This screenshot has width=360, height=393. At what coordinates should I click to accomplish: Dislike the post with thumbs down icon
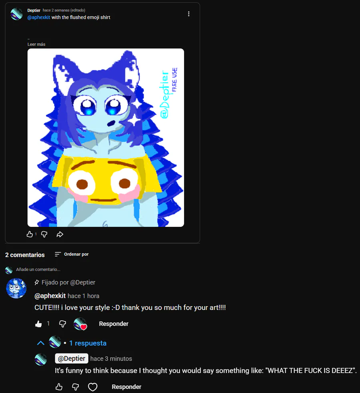(44, 234)
